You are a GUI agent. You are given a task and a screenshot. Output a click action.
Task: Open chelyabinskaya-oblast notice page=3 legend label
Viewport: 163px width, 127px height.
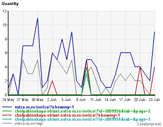[x=82, y=119]
